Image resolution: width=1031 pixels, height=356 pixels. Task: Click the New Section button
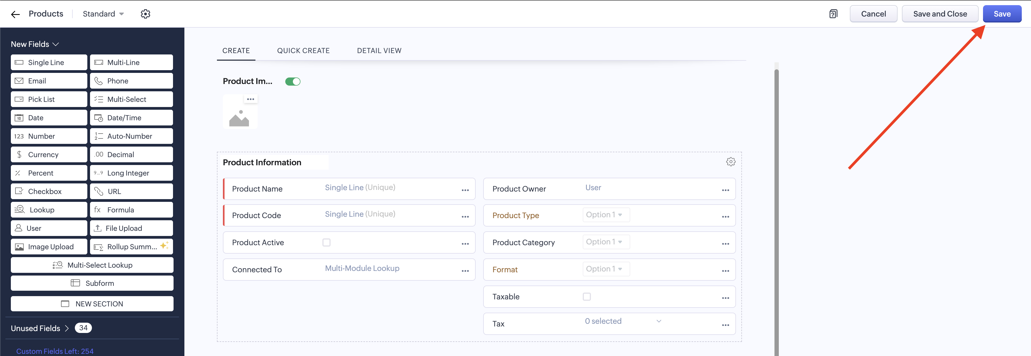[92, 304]
